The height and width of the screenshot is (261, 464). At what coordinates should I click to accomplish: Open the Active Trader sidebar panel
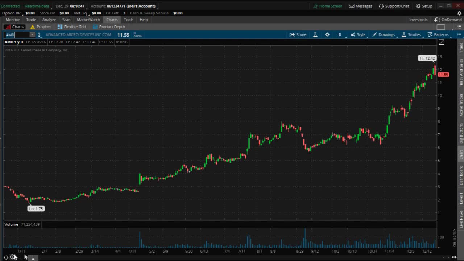tap(461, 105)
